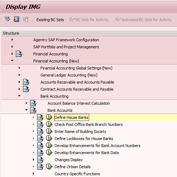Image resolution: width=177 pixels, height=177 pixels.
Task: Execute Define Lockboxes for House Banks activity
Action: pyautogui.click(x=49, y=139)
